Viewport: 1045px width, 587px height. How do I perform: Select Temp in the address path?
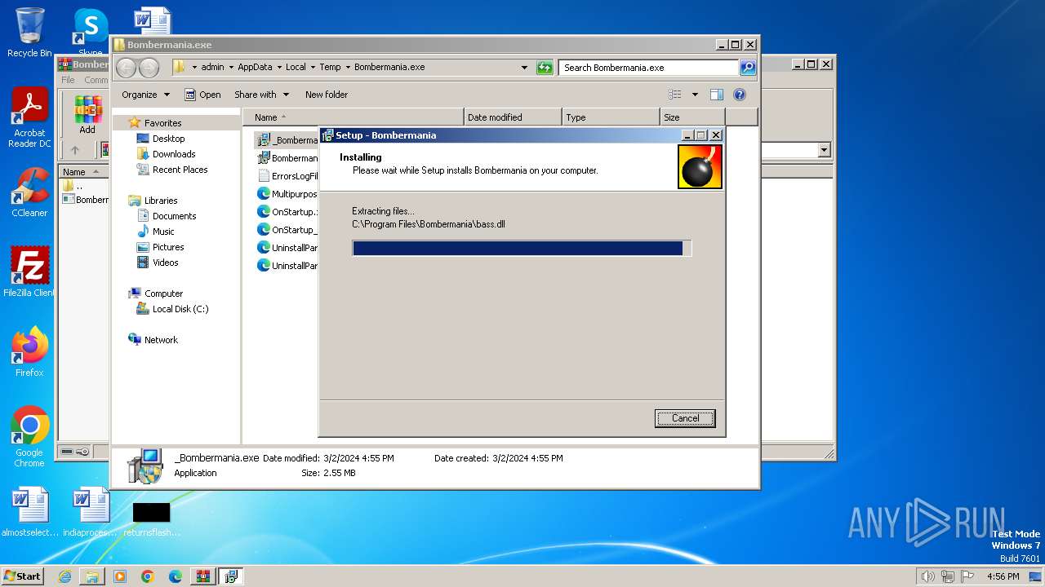[x=330, y=68]
